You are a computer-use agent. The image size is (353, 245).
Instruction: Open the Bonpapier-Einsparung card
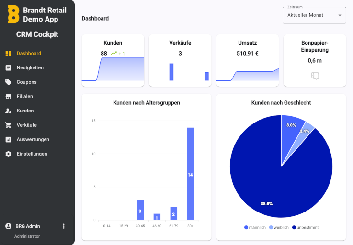(314, 60)
